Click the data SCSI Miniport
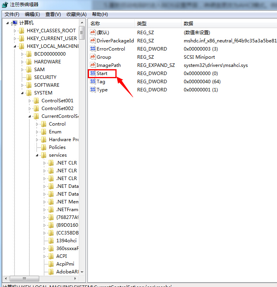The width and height of the screenshot is (277, 287). (x=199, y=57)
